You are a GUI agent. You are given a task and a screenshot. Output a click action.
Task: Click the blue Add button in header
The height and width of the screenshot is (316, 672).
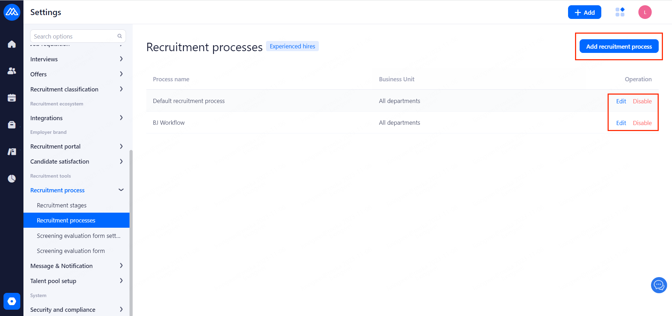click(584, 12)
